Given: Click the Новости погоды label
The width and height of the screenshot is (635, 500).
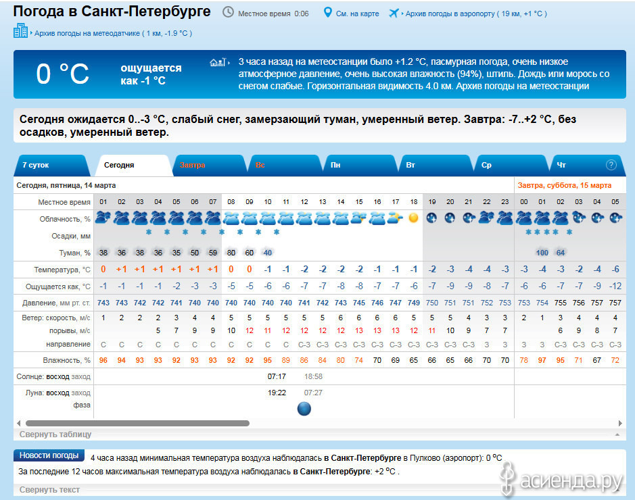Looking at the screenshot, I should click(x=49, y=455).
